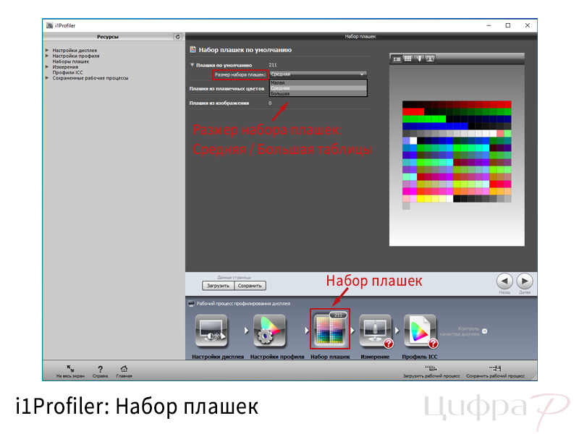Pick the lone gray patch below the chart

click(406, 206)
